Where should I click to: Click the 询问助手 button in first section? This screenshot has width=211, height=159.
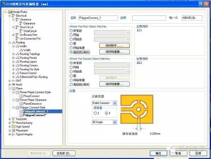115,46
